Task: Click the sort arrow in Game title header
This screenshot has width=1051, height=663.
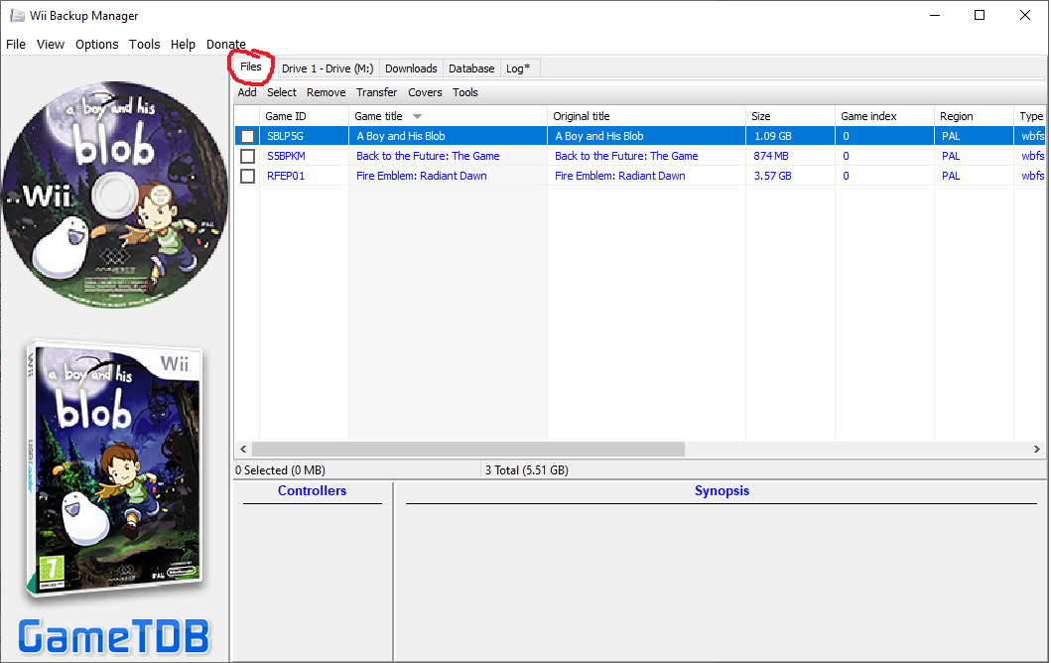Action: pyautogui.click(x=417, y=117)
